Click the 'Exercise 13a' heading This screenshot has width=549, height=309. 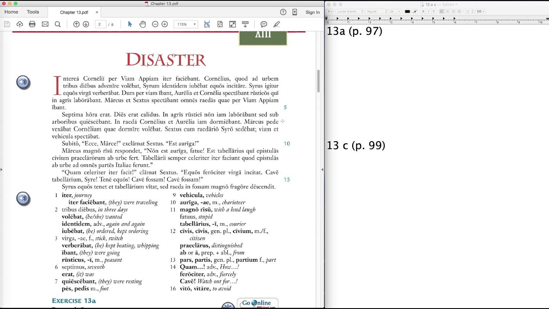pos(74,300)
